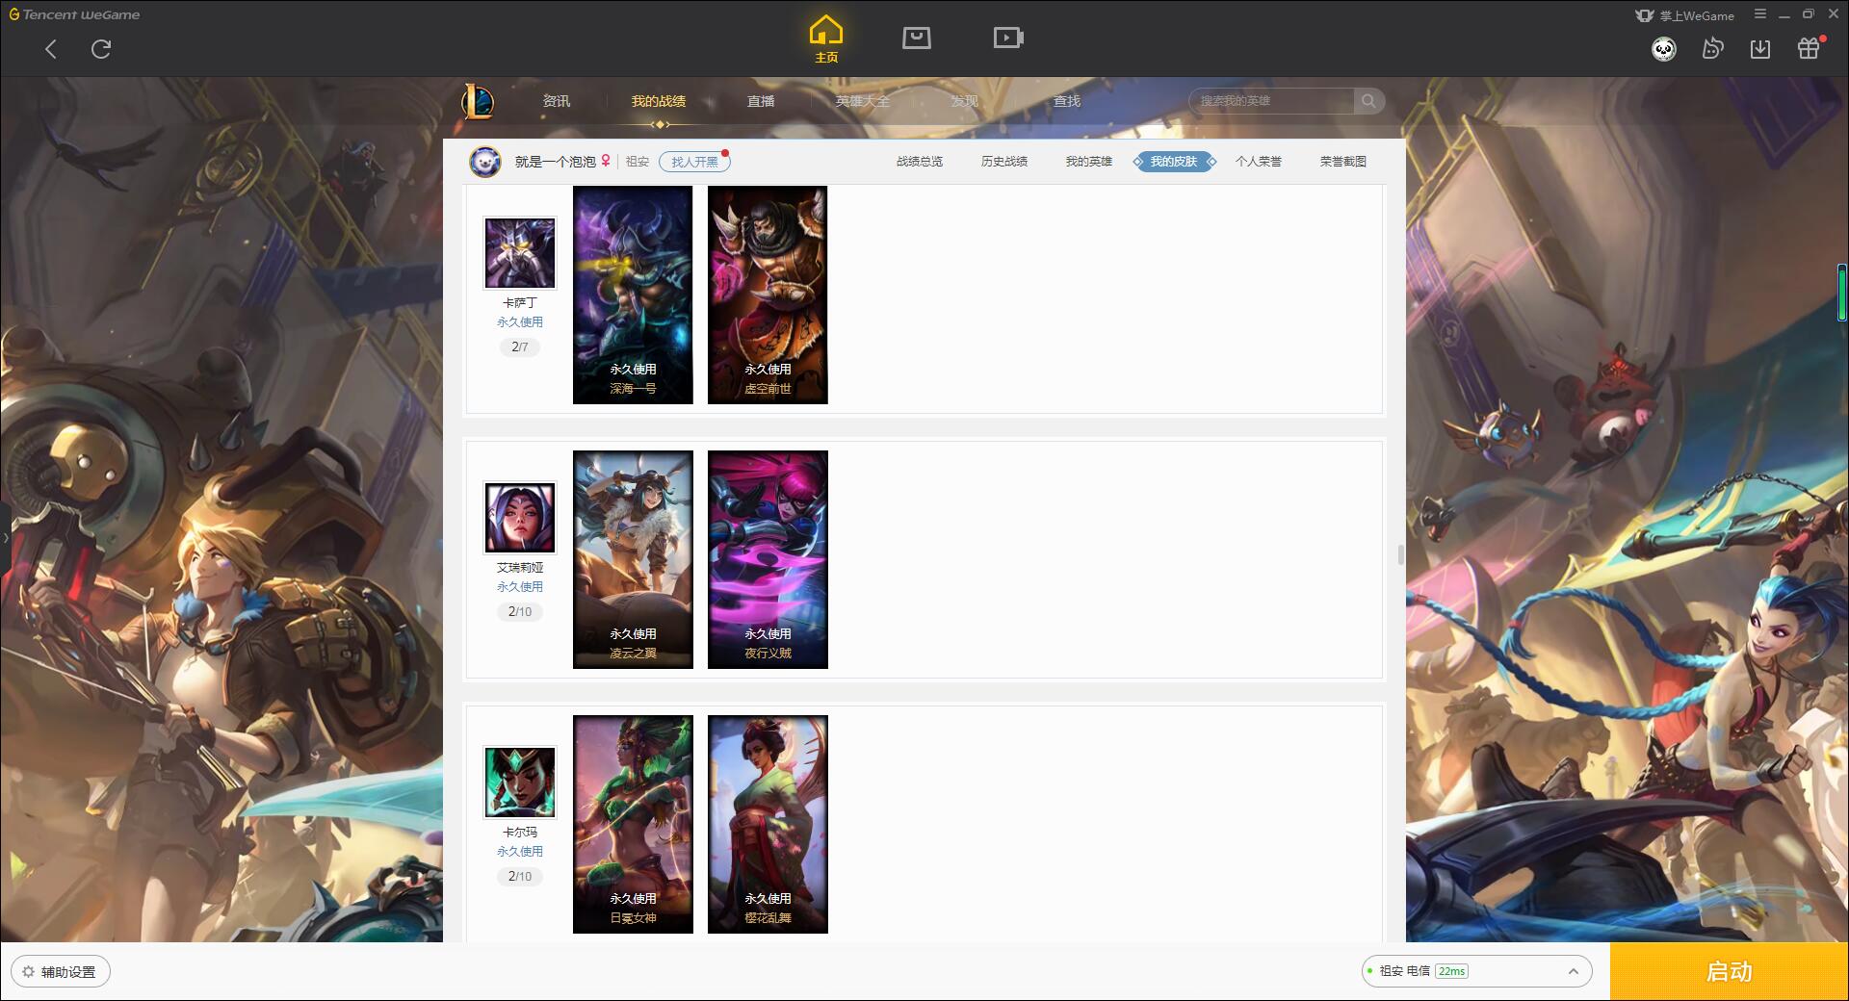
Task: Switch to 荣誉截图 sub-tab
Action: (x=1343, y=162)
